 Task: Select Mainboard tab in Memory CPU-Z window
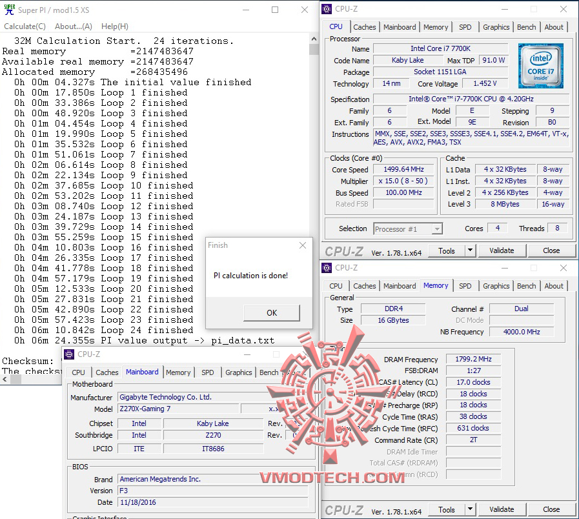(x=400, y=286)
